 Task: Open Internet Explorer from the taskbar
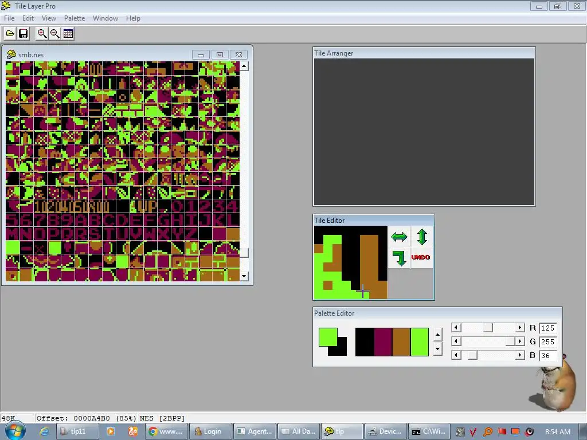click(x=44, y=431)
